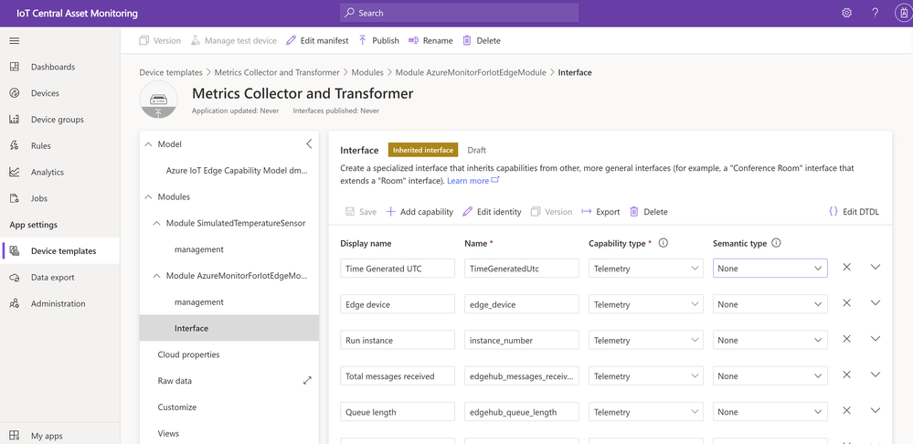
Task: Open Semantic type dropdown for instance_number
Action: [770, 341]
